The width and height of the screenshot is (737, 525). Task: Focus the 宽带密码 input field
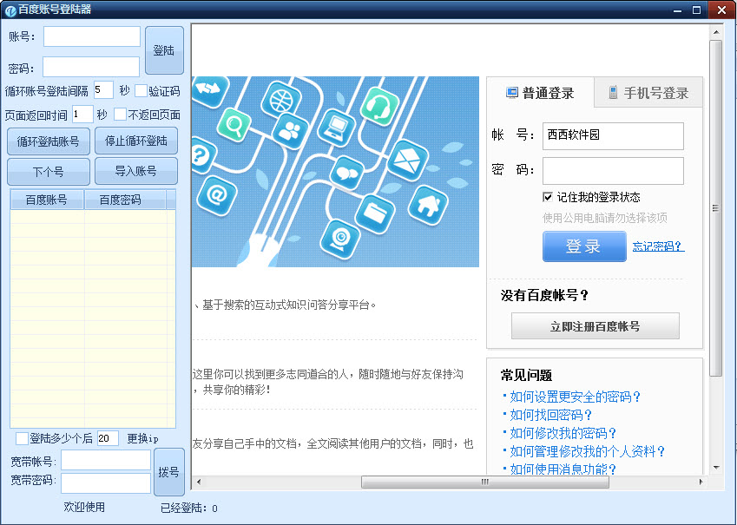[106, 483]
